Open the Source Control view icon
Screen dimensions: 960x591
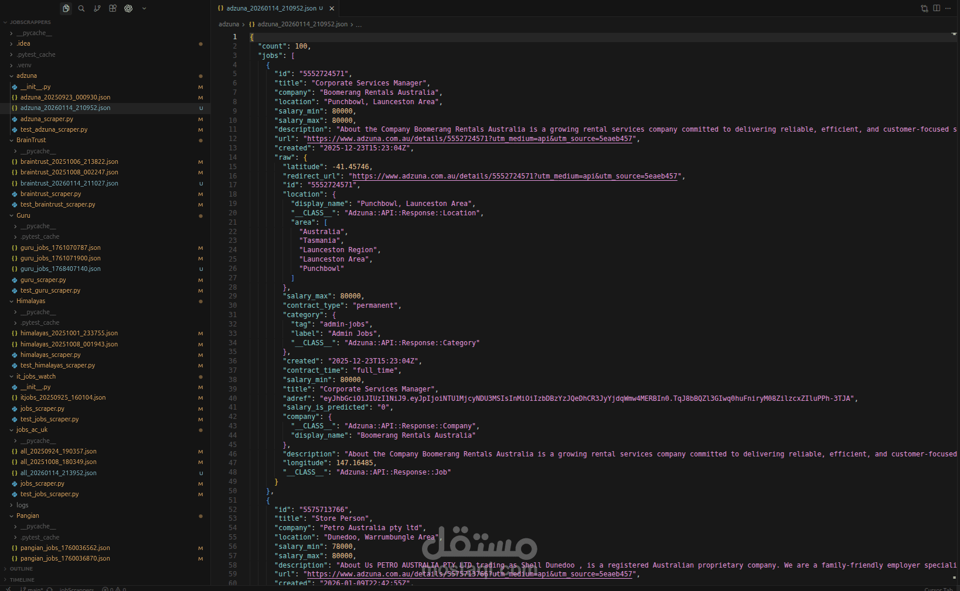click(x=97, y=8)
